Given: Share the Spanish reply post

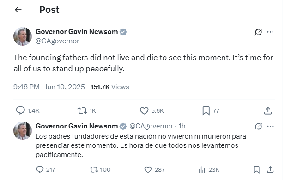Looking at the screenshot, I should click(x=270, y=170).
